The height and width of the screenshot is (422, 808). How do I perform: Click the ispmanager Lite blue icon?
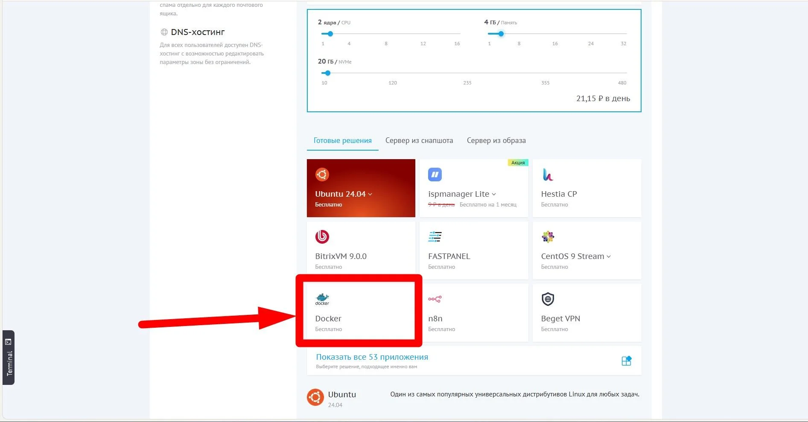[435, 175]
